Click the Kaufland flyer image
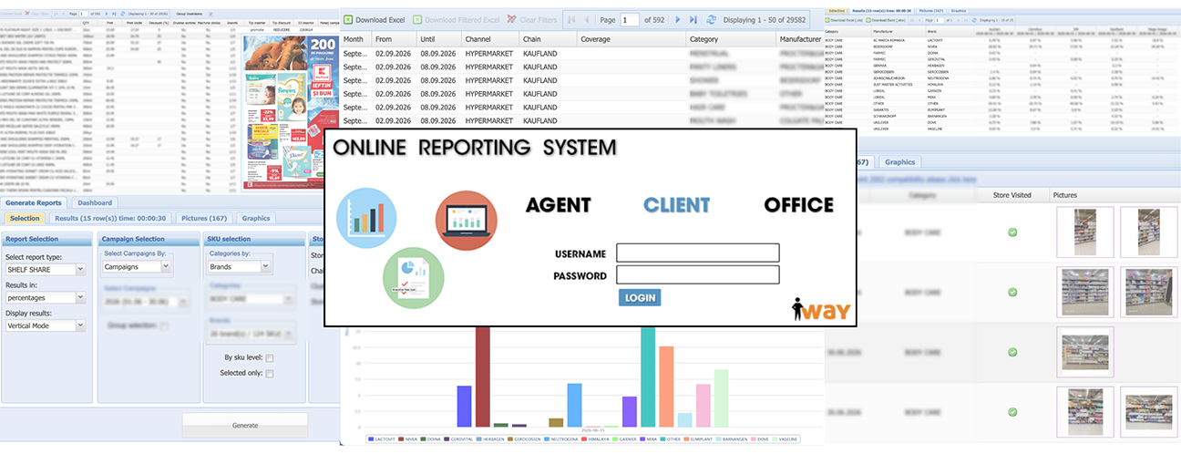Viewport: 1181px width, 454px height. click(x=291, y=111)
